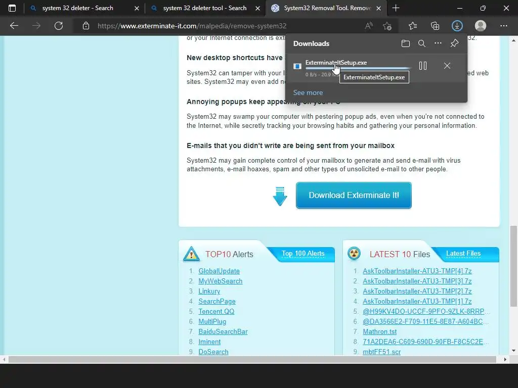
Task: Open Latest Files link
Action: click(463, 254)
